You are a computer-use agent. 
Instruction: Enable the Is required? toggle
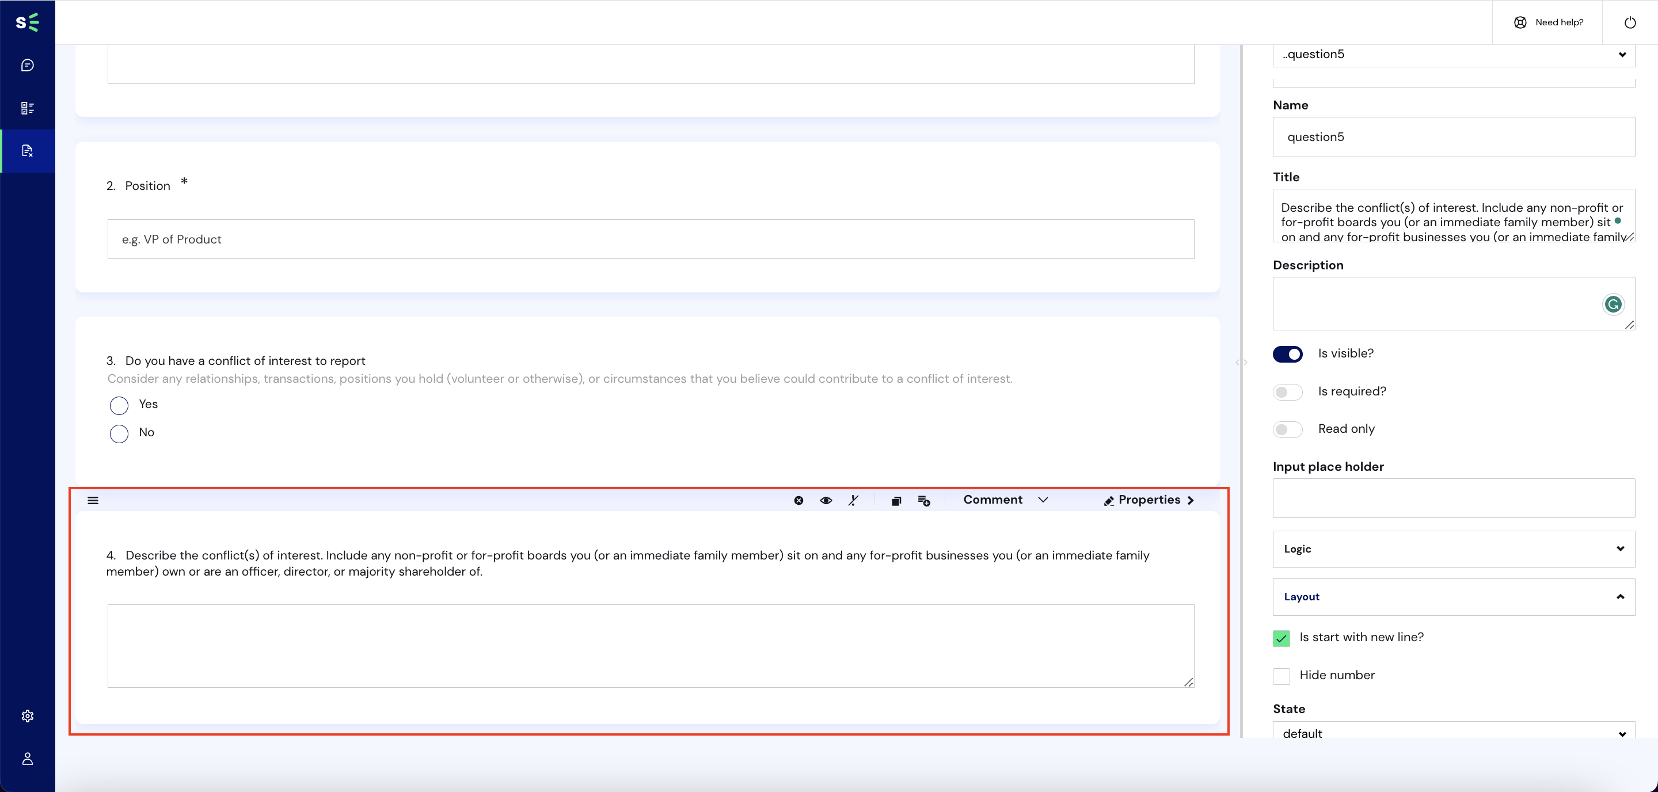point(1287,393)
